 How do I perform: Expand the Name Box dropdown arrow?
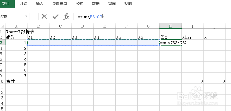click(26, 16)
